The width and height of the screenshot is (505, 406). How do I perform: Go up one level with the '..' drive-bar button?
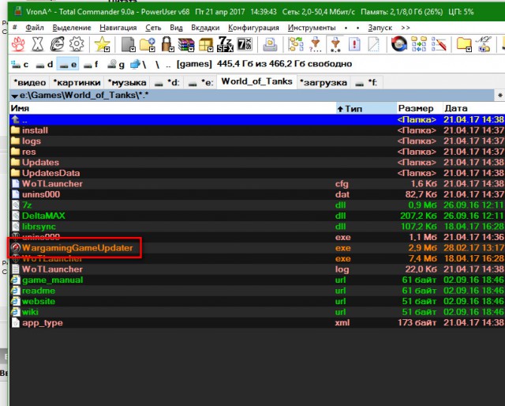coord(168,66)
